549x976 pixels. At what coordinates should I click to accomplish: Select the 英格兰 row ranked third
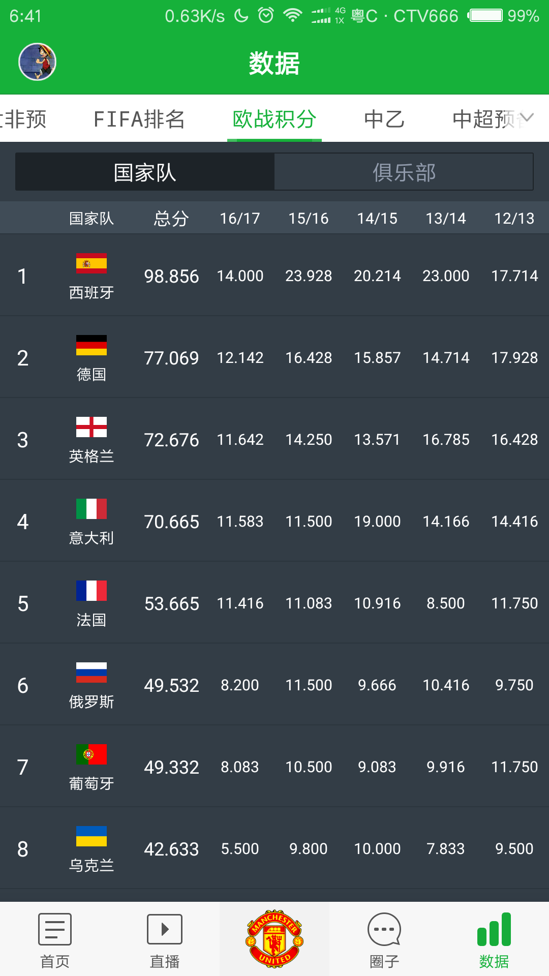[274, 439]
